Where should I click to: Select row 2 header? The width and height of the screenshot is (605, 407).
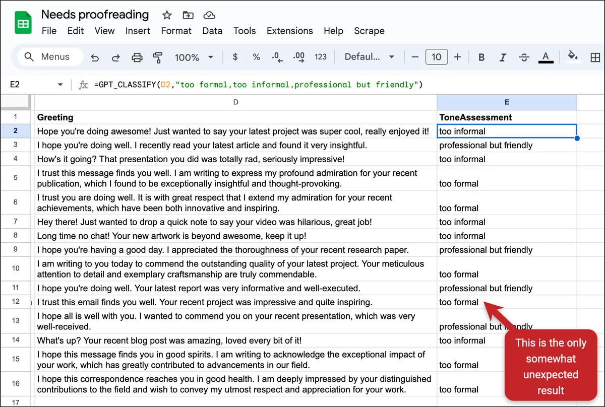coord(16,131)
